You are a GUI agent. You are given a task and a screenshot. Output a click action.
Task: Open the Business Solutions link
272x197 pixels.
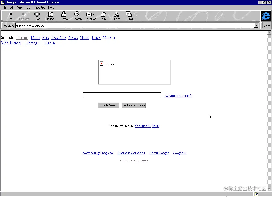131,153
